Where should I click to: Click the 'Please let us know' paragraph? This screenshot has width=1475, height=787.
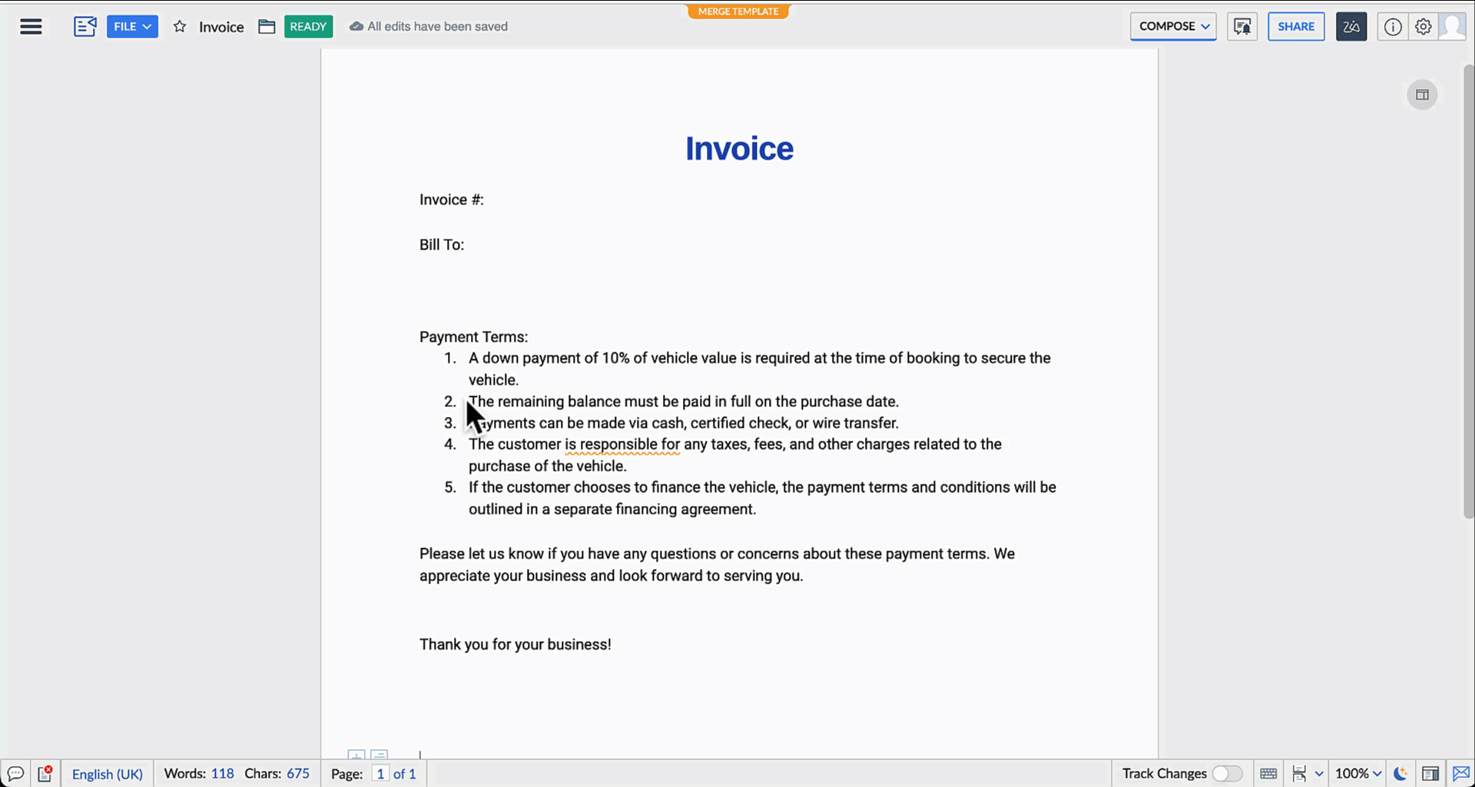click(717, 565)
